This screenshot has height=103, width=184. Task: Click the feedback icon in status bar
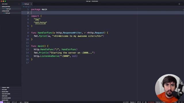179,102
